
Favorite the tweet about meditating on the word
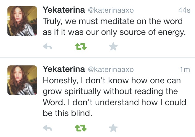coord(114,47)
